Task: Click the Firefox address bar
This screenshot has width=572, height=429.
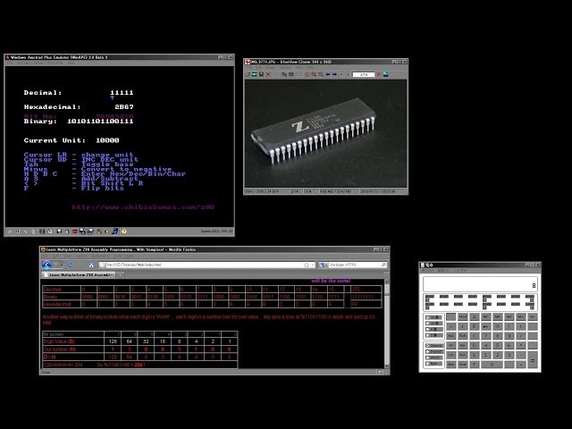Action: pyautogui.click(x=206, y=265)
